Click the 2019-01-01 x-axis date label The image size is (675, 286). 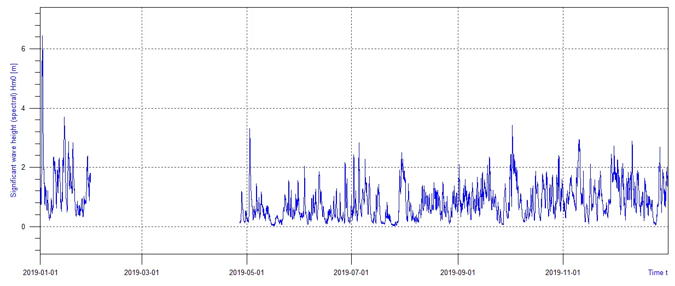coord(40,272)
